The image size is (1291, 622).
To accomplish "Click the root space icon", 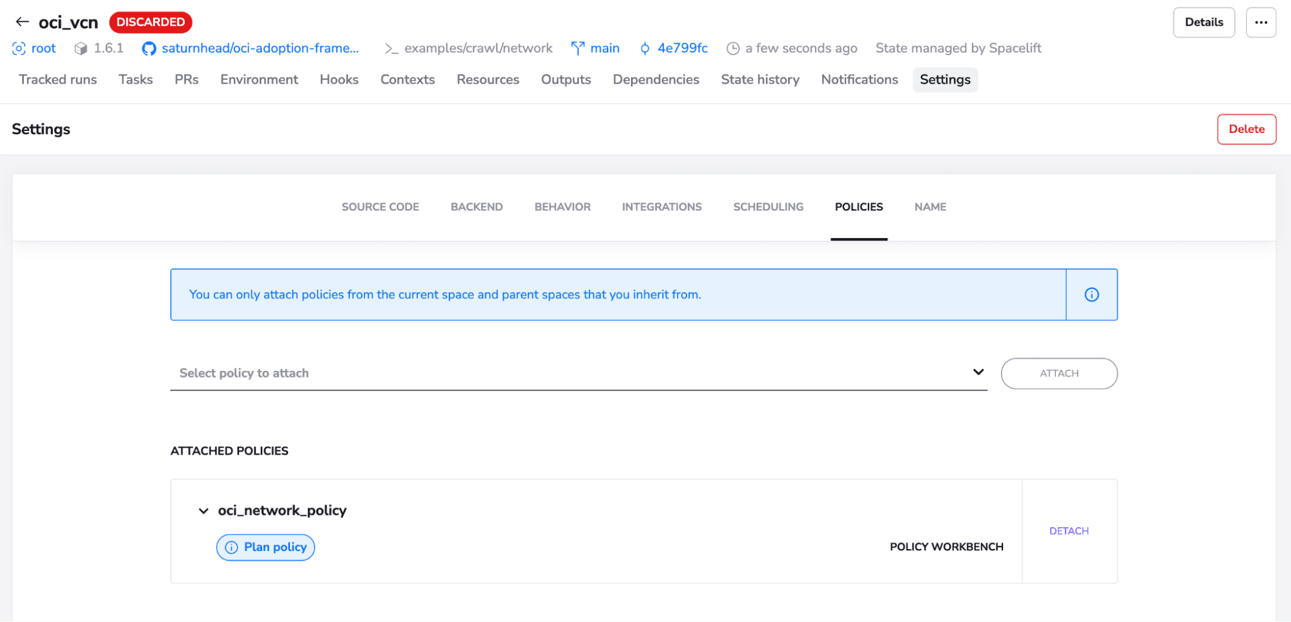I will click(19, 48).
